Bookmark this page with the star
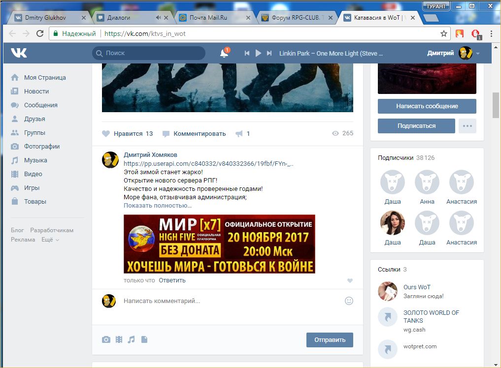The height and width of the screenshot is (368, 501). coord(444,34)
